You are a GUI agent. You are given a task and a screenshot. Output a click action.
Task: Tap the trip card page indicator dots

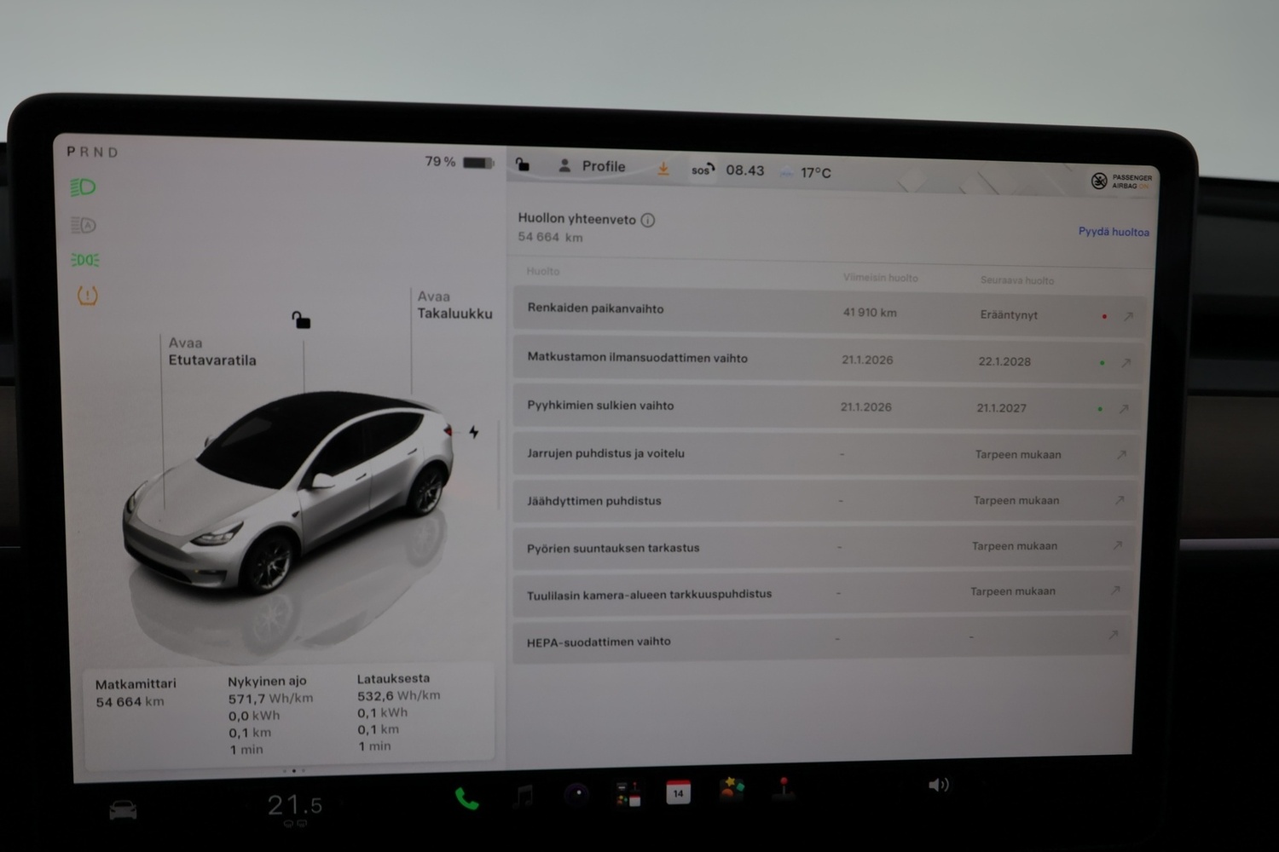[293, 770]
